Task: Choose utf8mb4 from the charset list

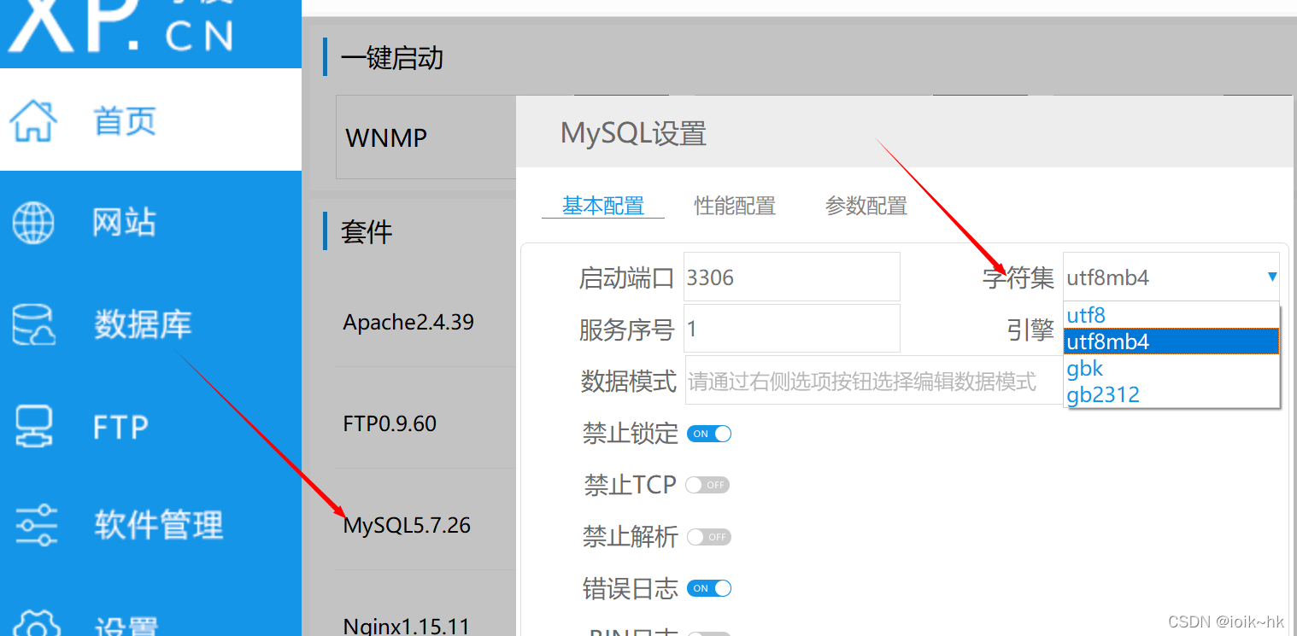Action: click(1171, 341)
